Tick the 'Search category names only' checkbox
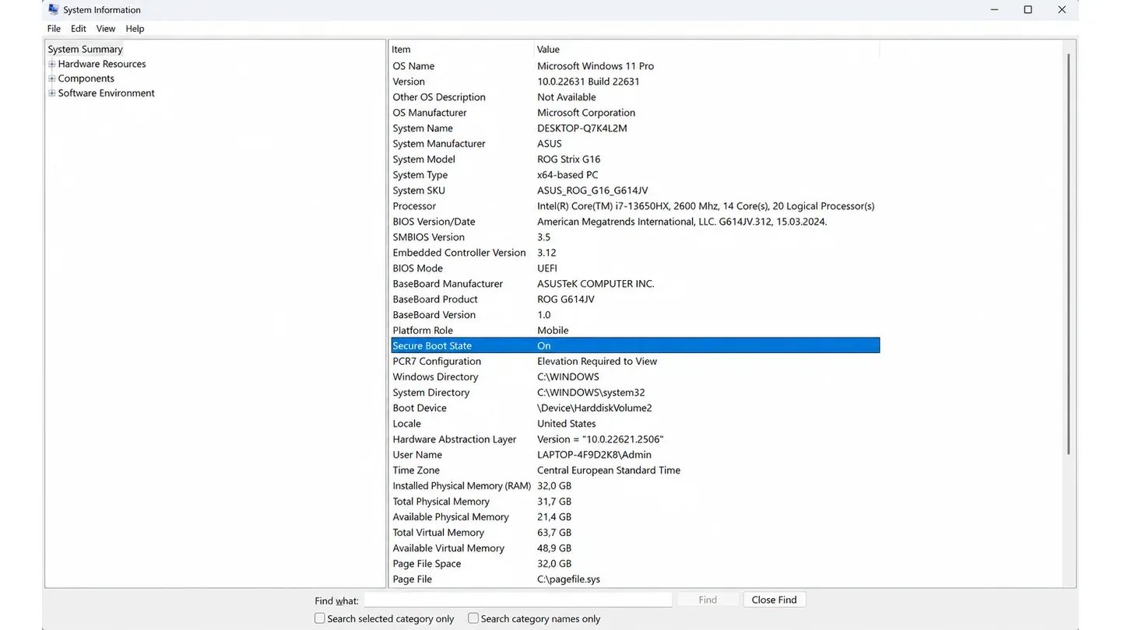Image resolution: width=1121 pixels, height=630 pixels. tap(473, 618)
